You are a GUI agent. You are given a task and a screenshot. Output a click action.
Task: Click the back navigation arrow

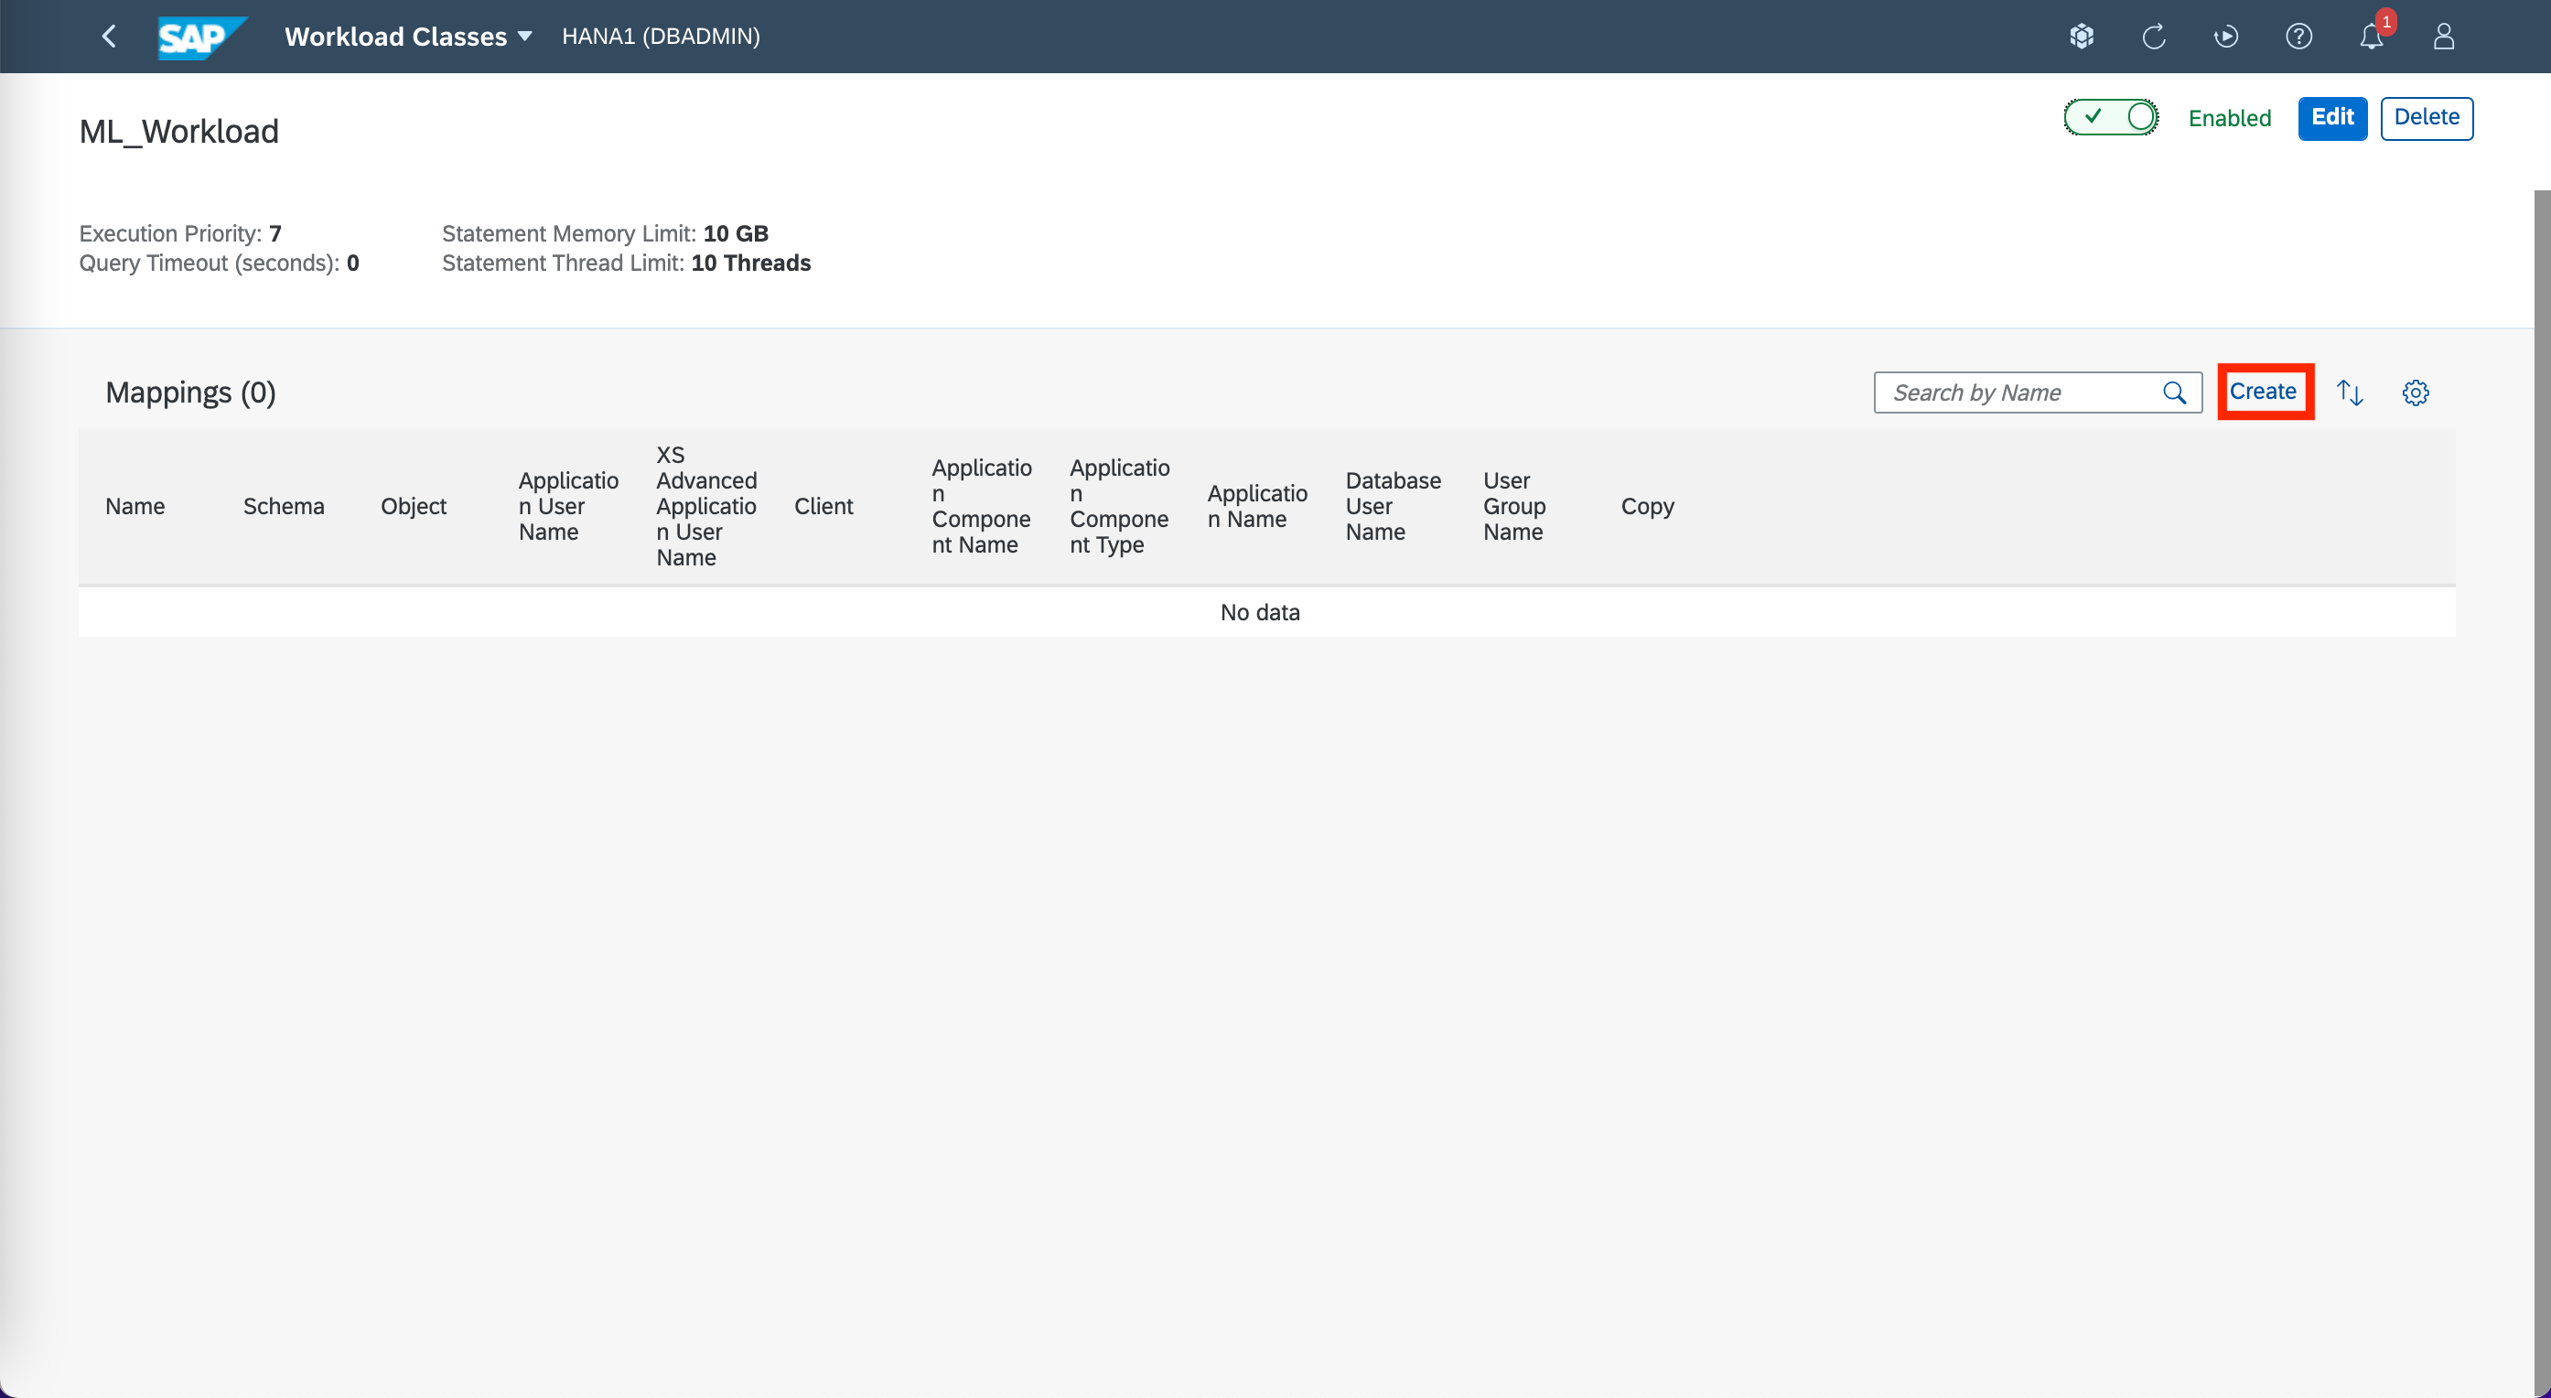(109, 37)
